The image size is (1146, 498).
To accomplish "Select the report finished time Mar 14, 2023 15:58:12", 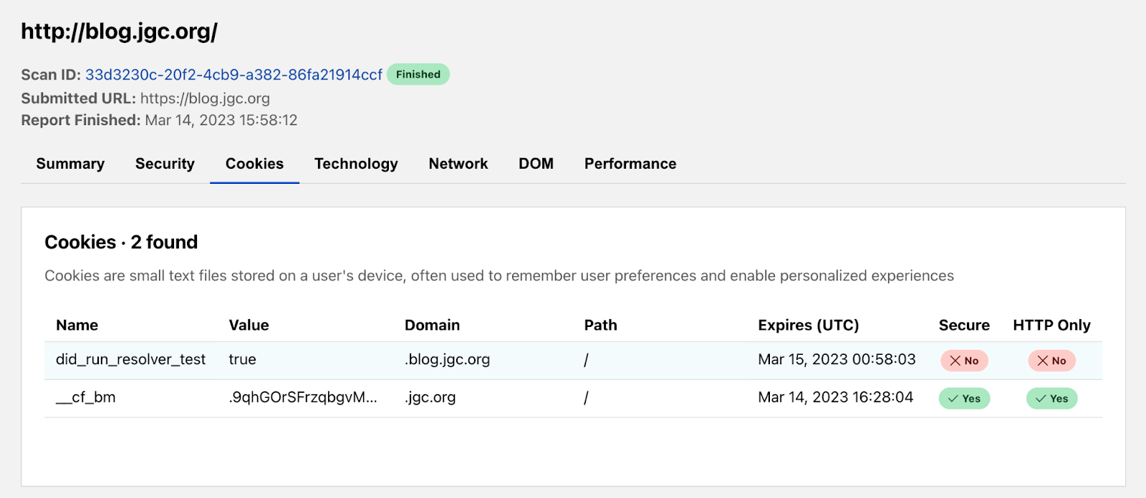I will point(221,120).
